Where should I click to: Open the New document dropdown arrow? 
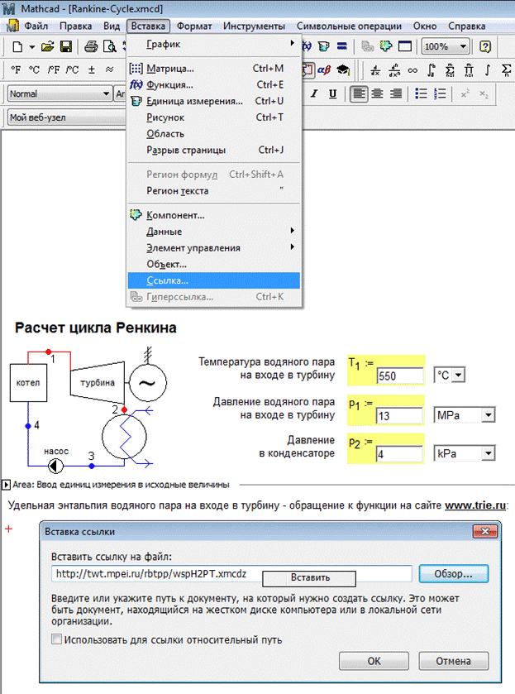click(32, 47)
